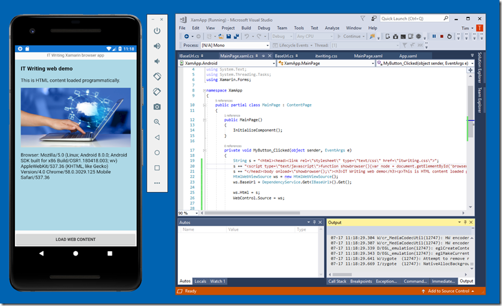The image size is (502, 306).
Task: Switch to the Locals tab
Action: pos(200,282)
